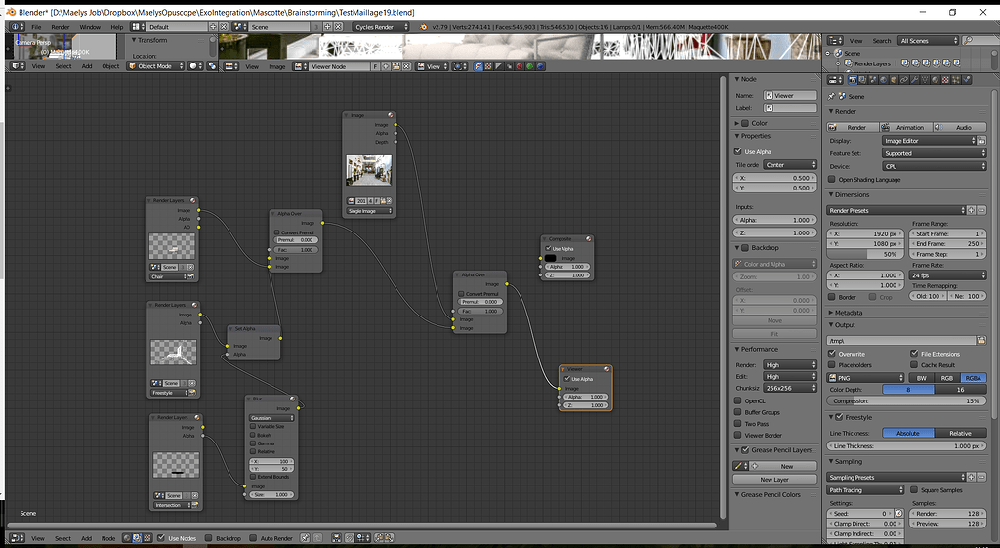Select Relative line thickness button
The height and width of the screenshot is (548, 1000).
pos(961,433)
